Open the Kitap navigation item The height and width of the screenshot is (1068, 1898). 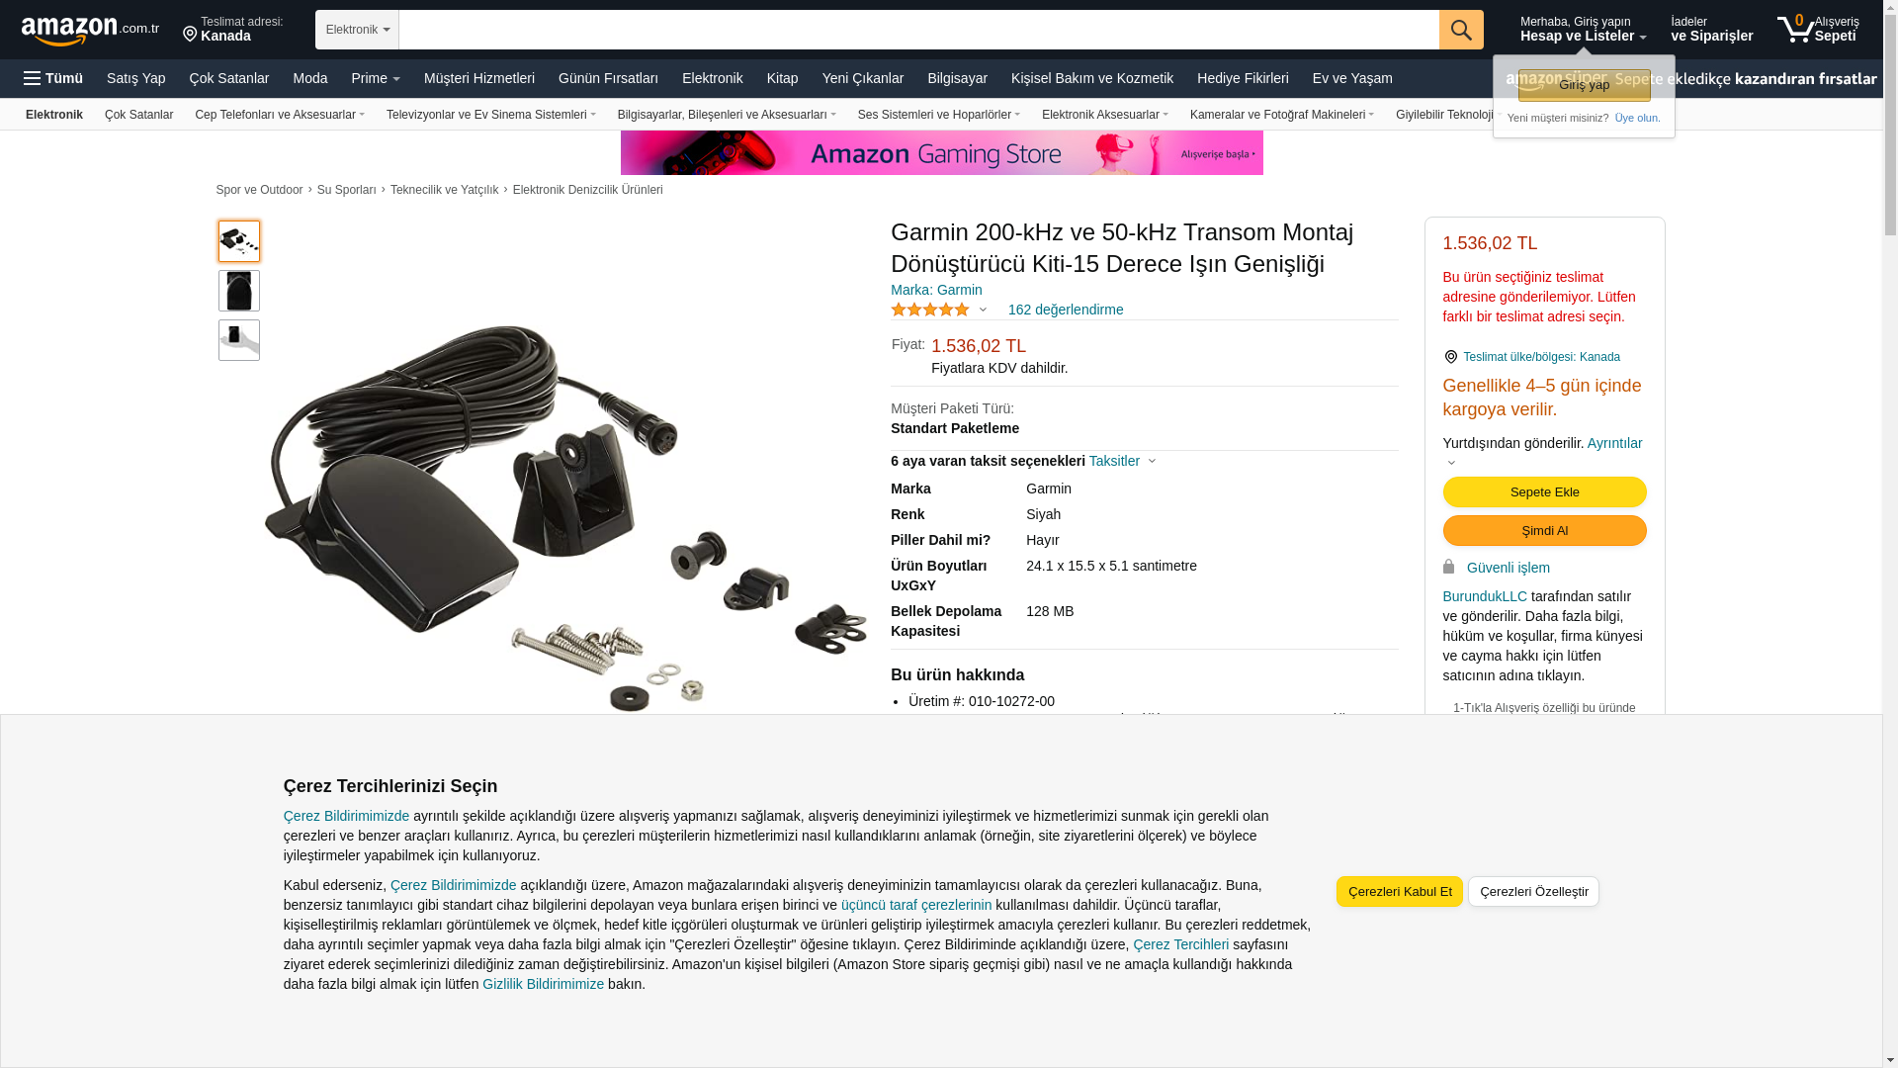pos(782,78)
